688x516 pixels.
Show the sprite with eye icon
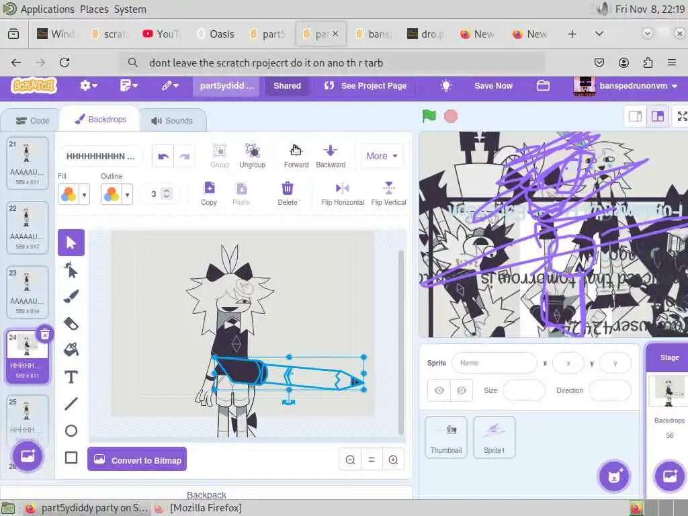pyautogui.click(x=439, y=390)
